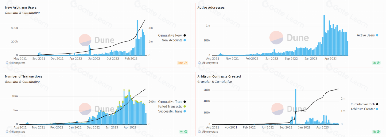Click the Henrystats avatar under Arbitrum Contracts Created

[199, 132]
